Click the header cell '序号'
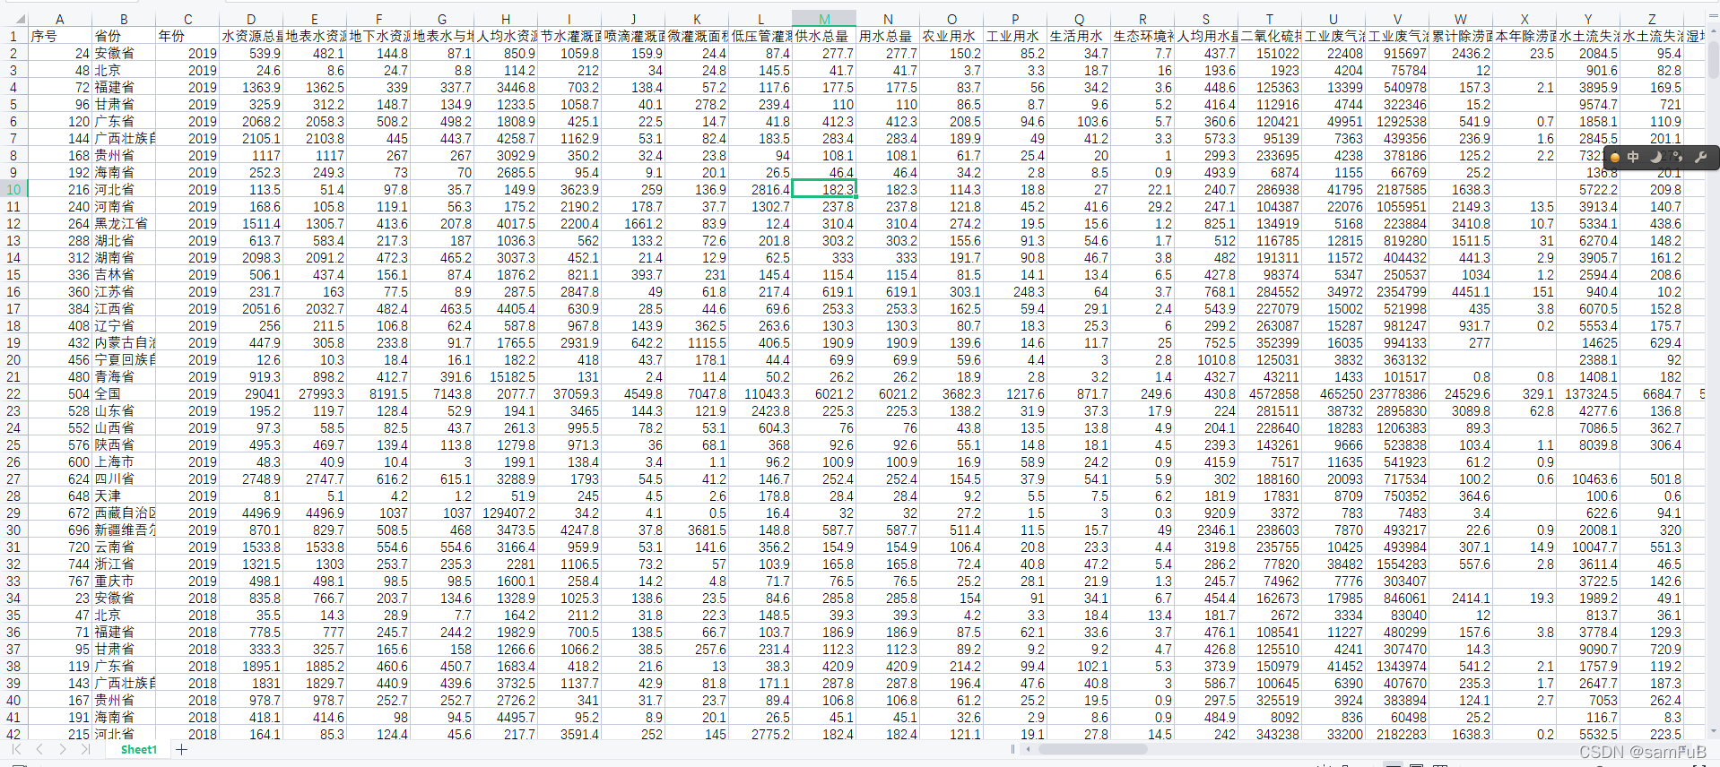 [60, 36]
